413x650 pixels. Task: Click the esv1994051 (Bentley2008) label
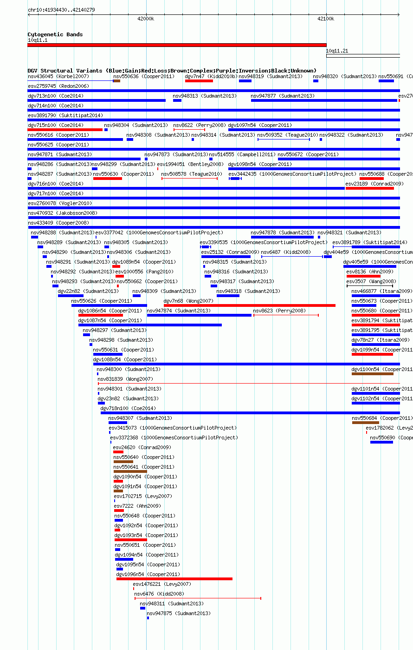(x=190, y=164)
